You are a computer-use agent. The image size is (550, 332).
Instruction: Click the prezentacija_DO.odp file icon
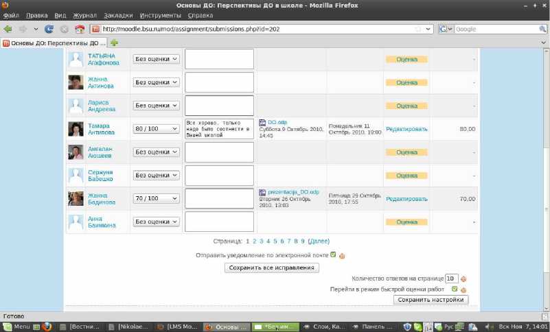(262, 193)
